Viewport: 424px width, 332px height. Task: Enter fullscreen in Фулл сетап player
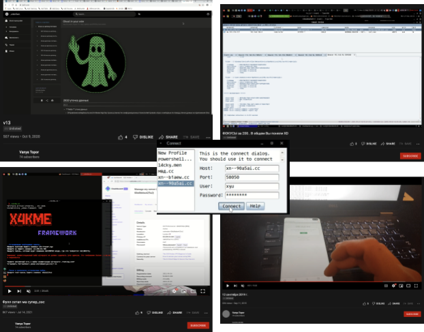coord(202,291)
